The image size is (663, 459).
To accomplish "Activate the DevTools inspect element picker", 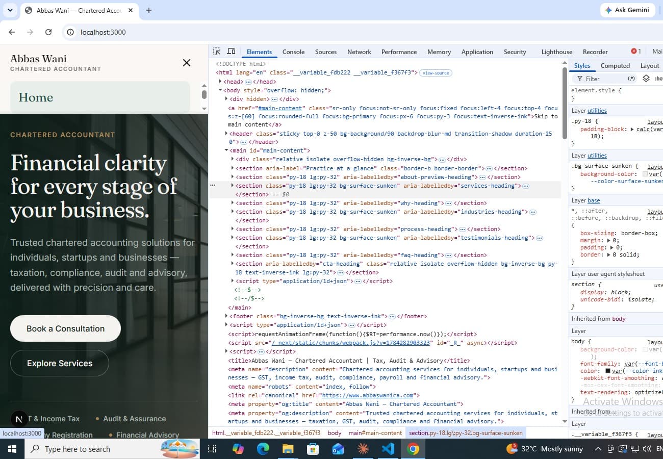I will click(x=217, y=52).
